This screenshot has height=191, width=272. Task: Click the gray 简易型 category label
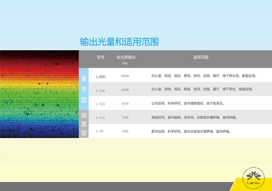click(84, 124)
